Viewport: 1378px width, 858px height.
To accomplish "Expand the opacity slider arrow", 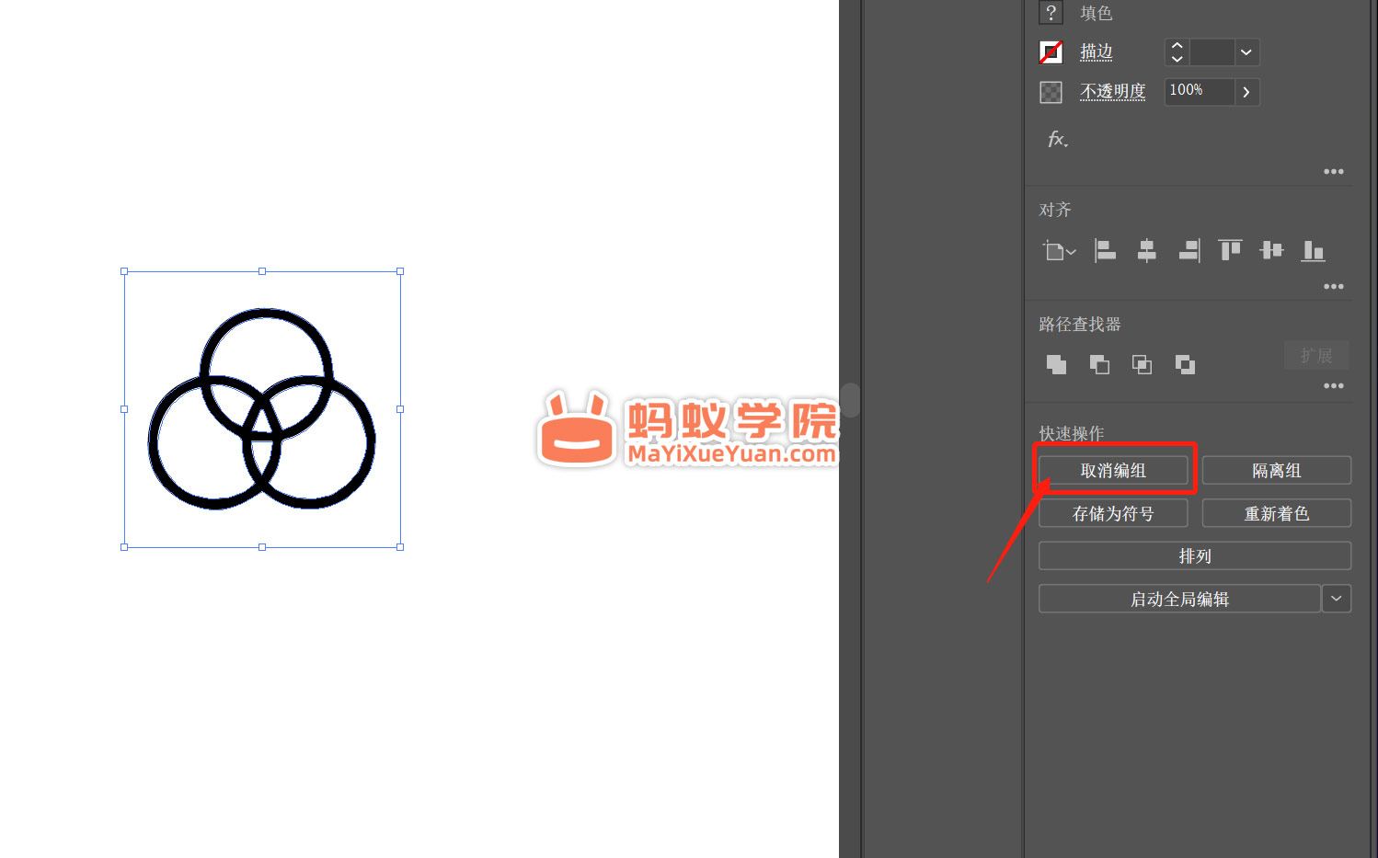I will 1246,92.
